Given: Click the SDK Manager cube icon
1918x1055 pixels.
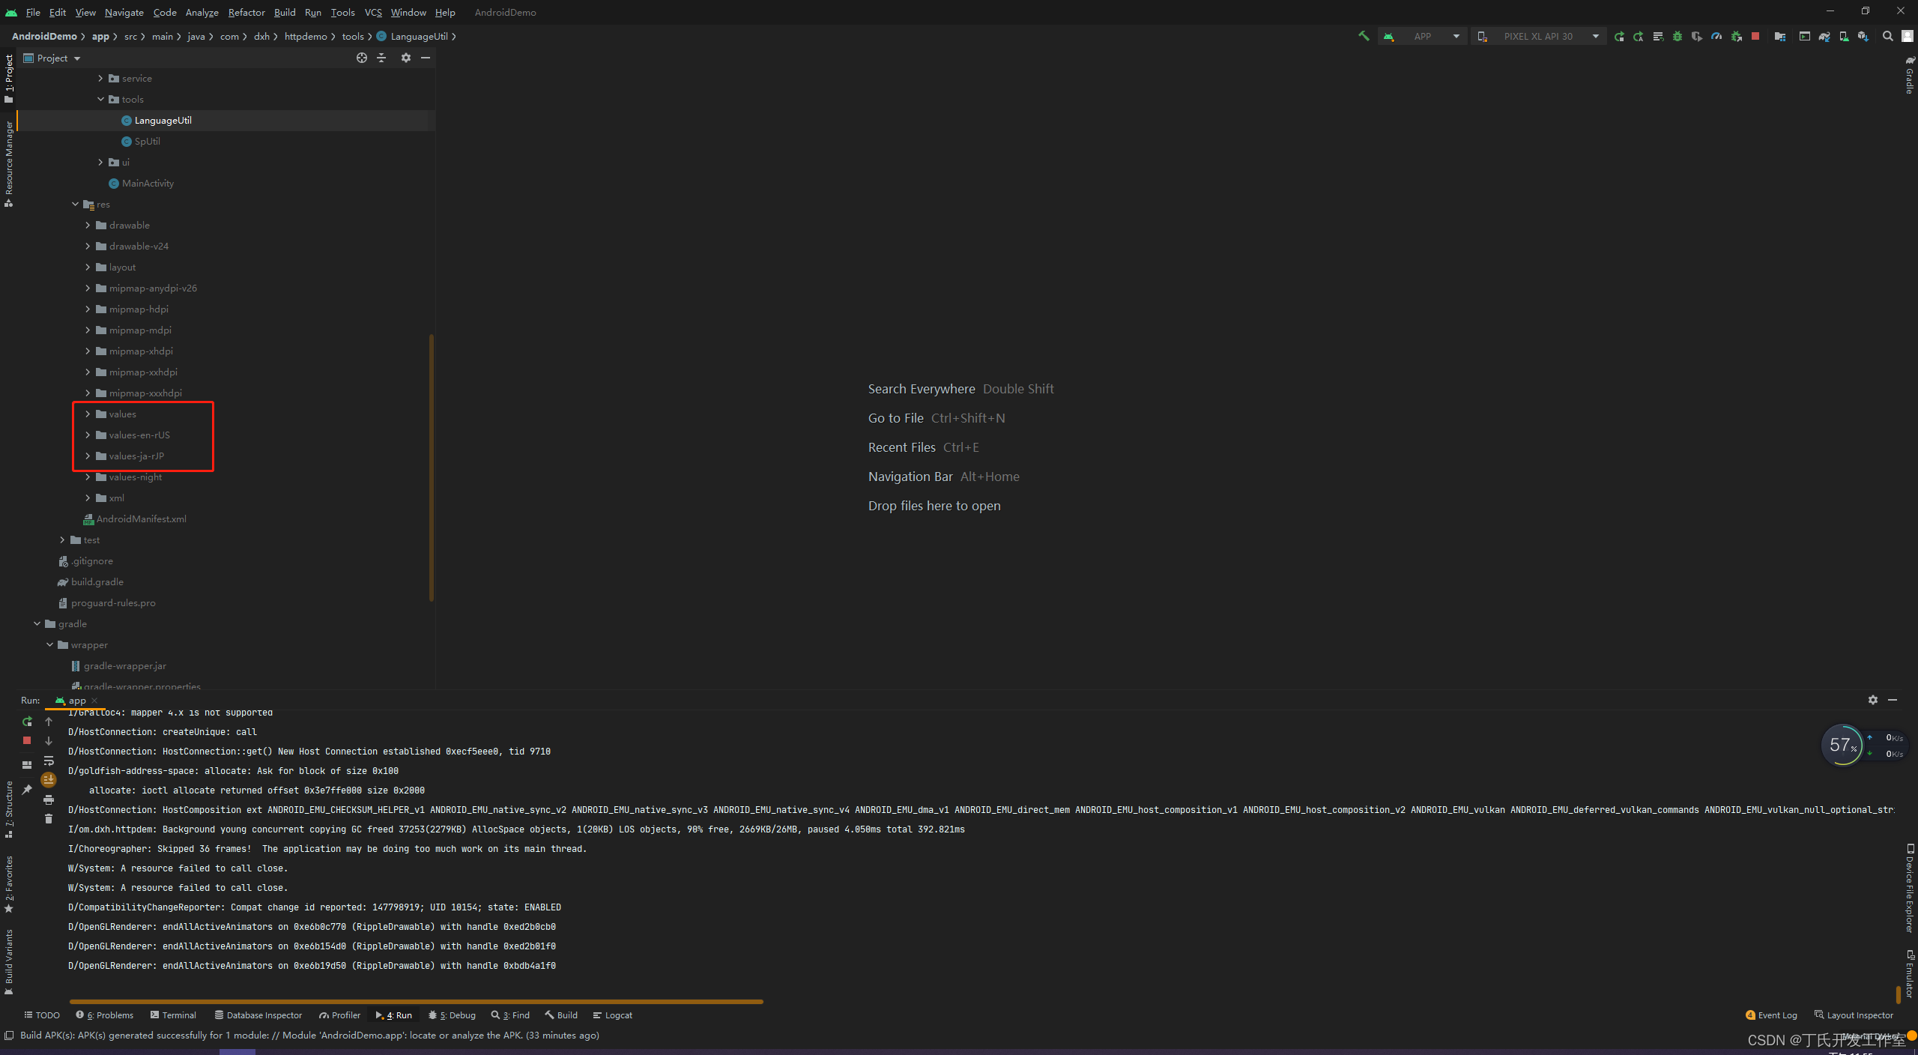Looking at the screenshot, I should click(x=1863, y=36).
